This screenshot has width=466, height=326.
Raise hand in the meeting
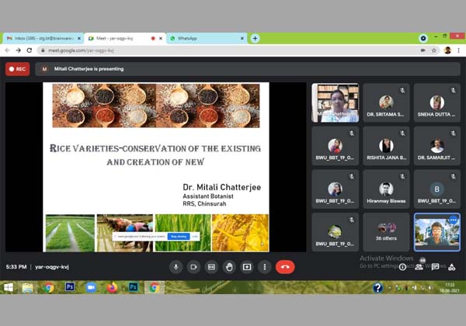click(x=229, y=266)
